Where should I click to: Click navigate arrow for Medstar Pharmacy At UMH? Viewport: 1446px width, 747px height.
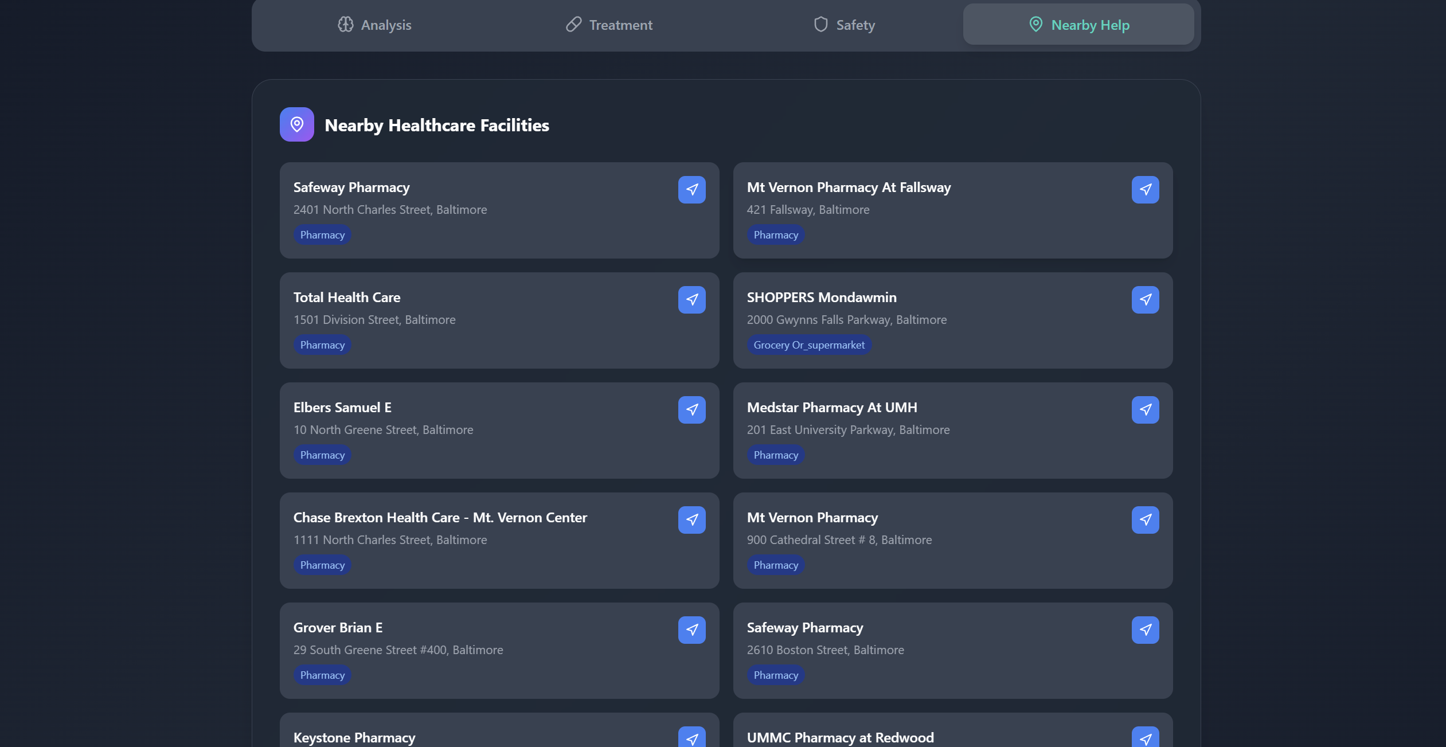click(1145, 410)
